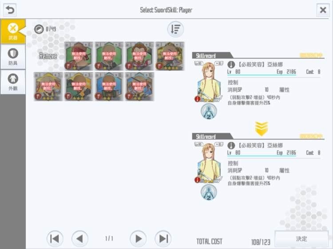The image size is (333, 249).
Task: Jump to last page of skills
Action: coord(163,239)
